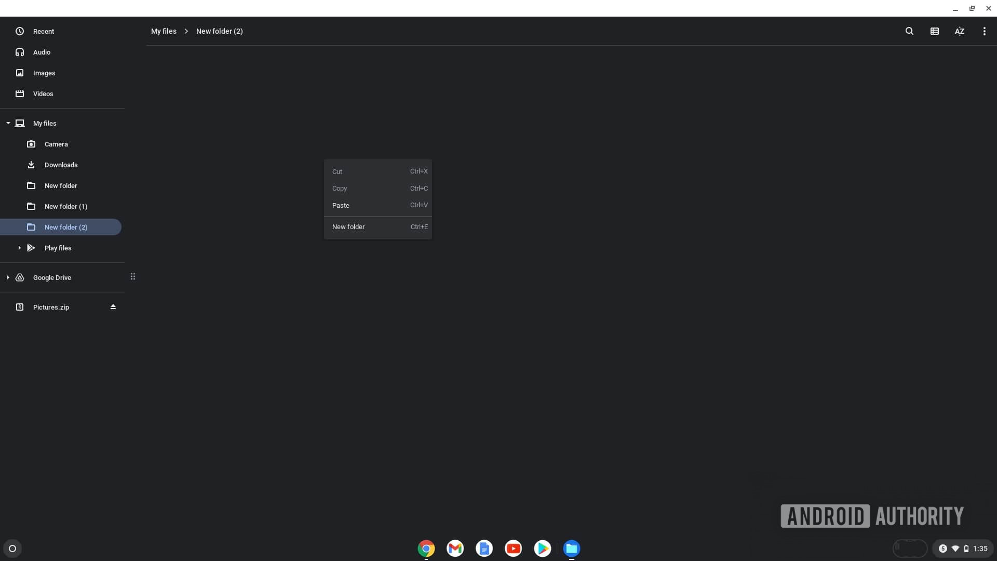
Task: Select New folder in context menu
Action: pyautogui.click(x=348, y=226)
